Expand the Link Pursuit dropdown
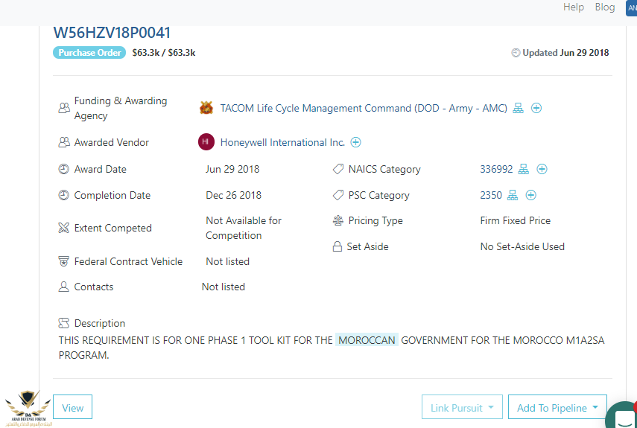This screenshot has width=637, height=428. (x=462, y=408)
